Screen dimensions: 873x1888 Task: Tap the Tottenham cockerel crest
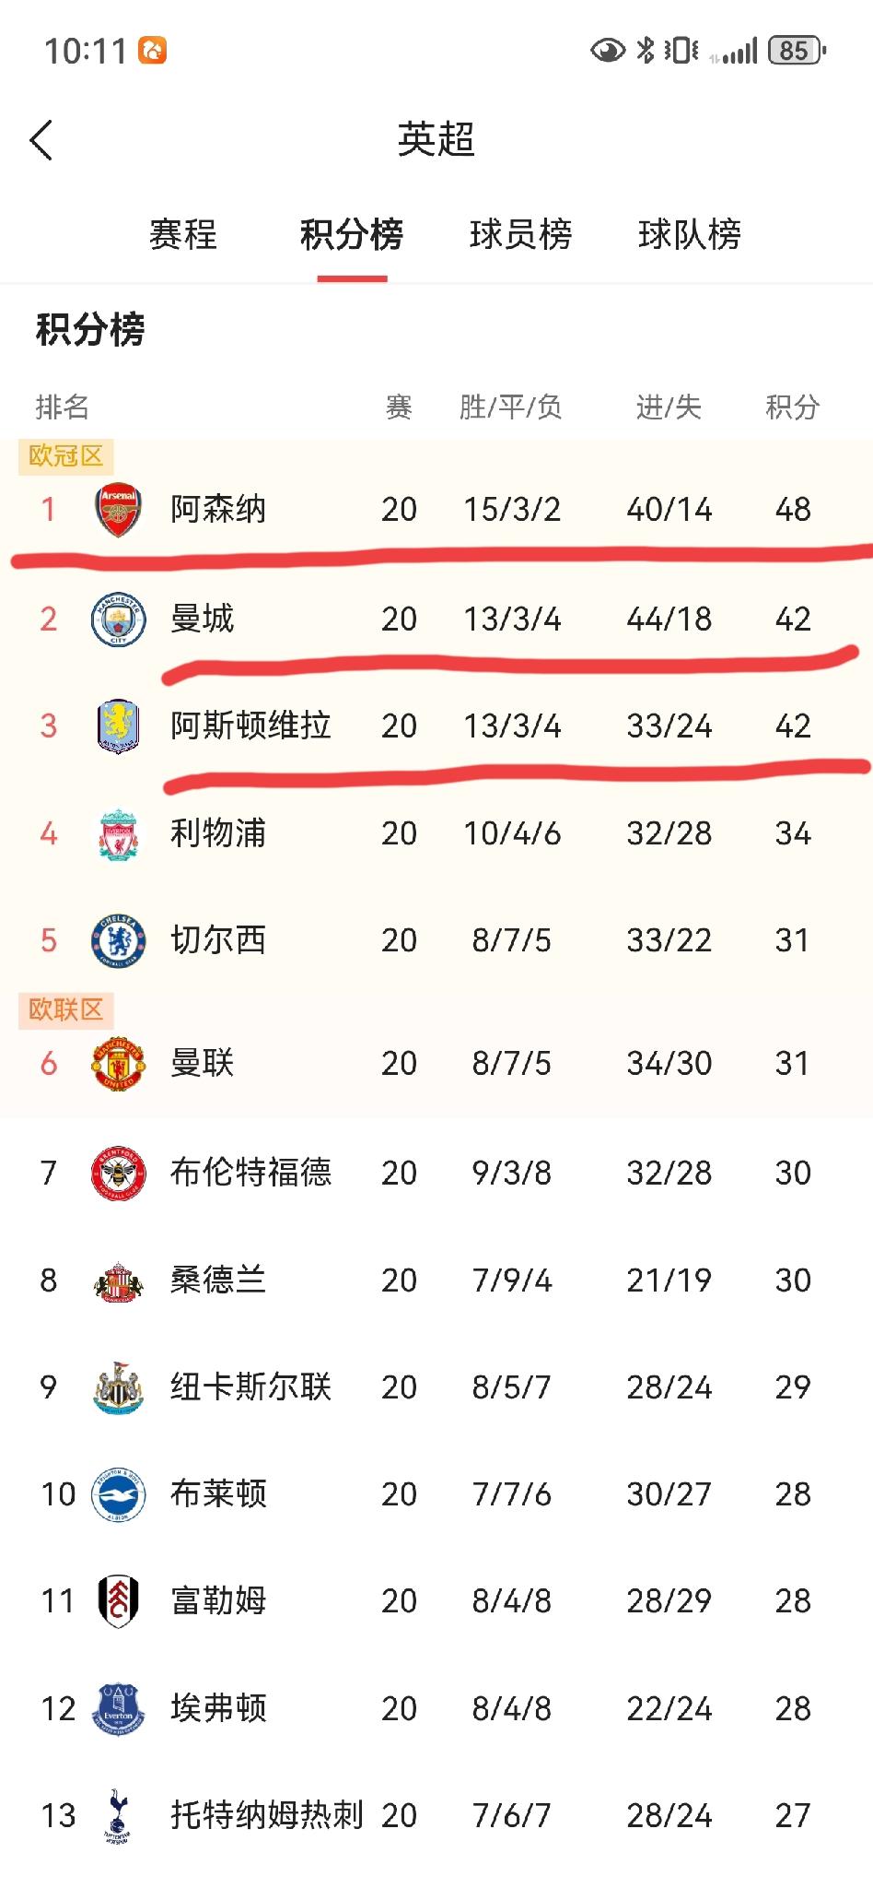pos(117,1815)
